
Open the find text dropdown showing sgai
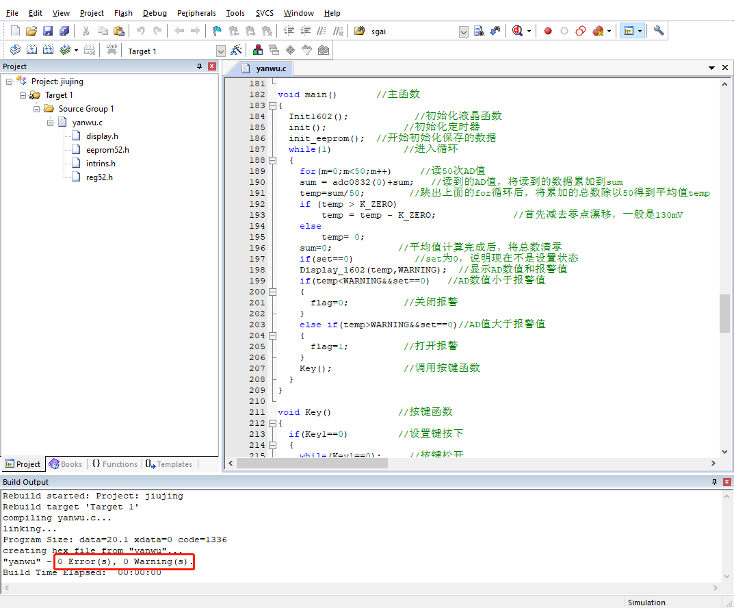pos(463,32)
